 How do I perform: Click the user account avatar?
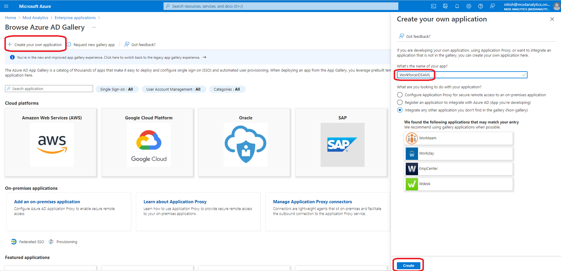(x=556, y=6)
